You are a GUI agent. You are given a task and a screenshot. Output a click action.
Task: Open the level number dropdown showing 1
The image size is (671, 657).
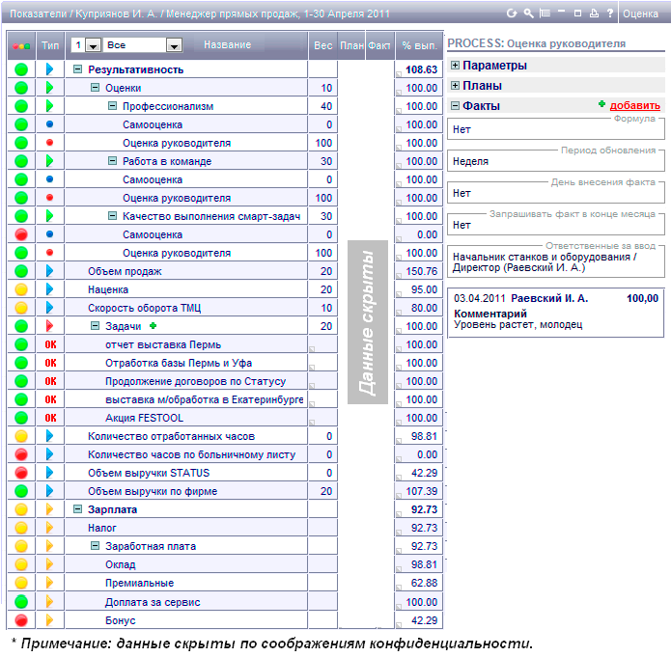point(93,45)
